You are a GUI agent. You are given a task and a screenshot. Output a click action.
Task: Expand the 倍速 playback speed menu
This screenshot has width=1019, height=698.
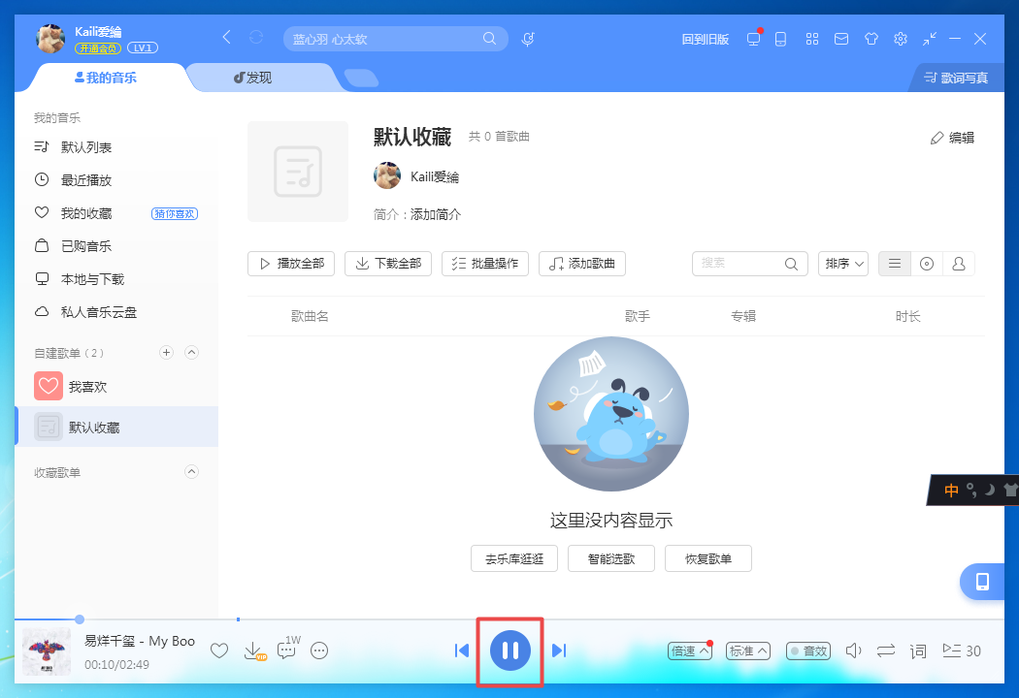[x=690, y=650]
